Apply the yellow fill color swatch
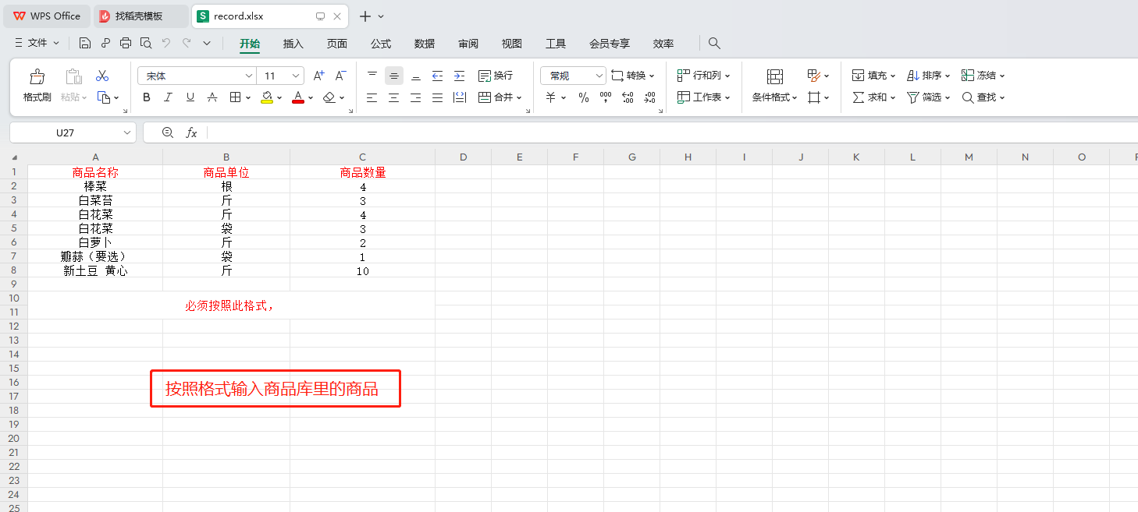1138x512 pixels. click(x=267, y=97)
